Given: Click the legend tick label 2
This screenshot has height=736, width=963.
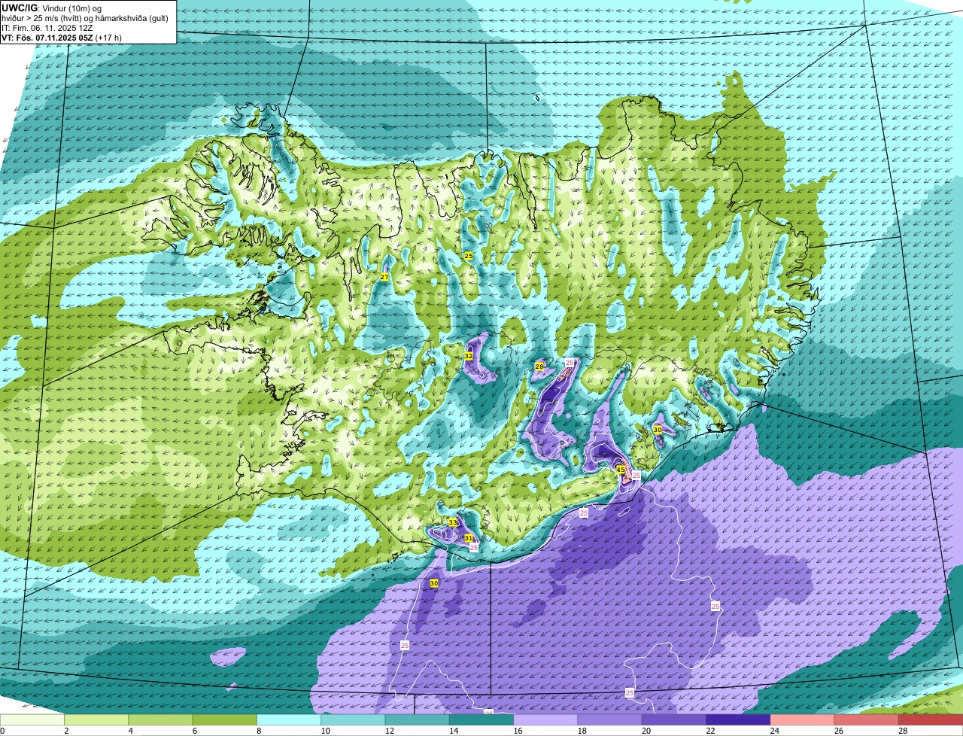Looking at the screenshot, I should [x=66, y=731].
